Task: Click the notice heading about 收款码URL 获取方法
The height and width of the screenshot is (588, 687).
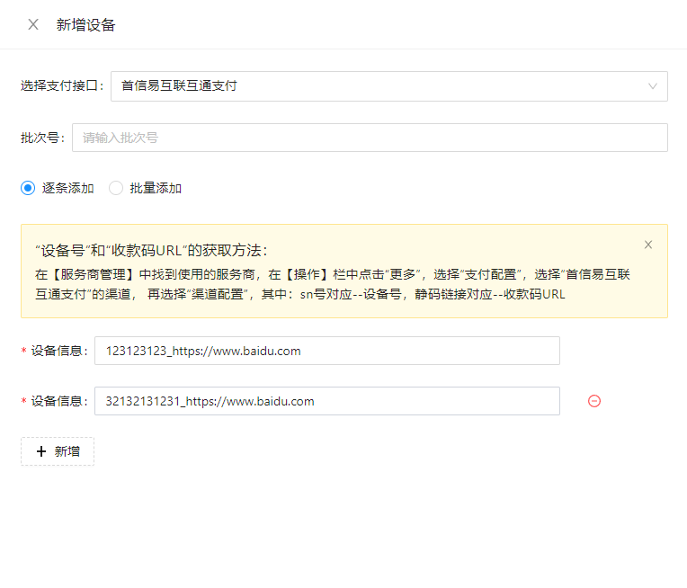Action: [151, 250]
